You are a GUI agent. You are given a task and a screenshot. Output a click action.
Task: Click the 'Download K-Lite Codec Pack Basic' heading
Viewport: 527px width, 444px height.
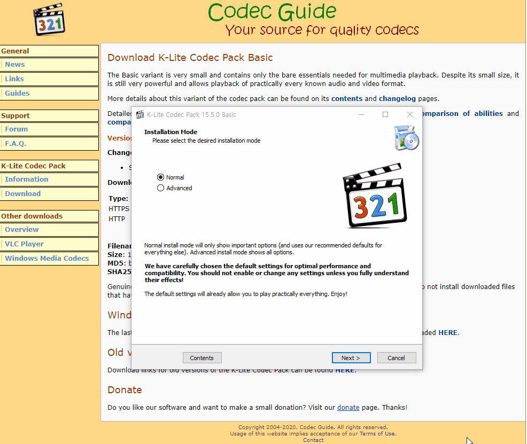190,57
